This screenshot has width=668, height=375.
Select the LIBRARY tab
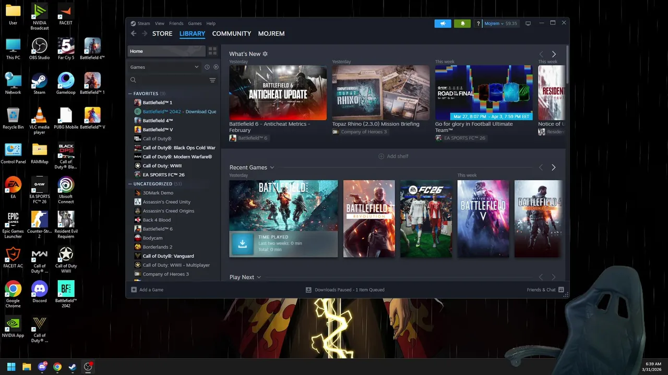coord(192,33)
